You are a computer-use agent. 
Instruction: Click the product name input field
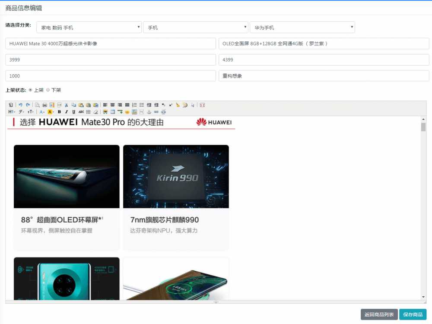(110, 43)
